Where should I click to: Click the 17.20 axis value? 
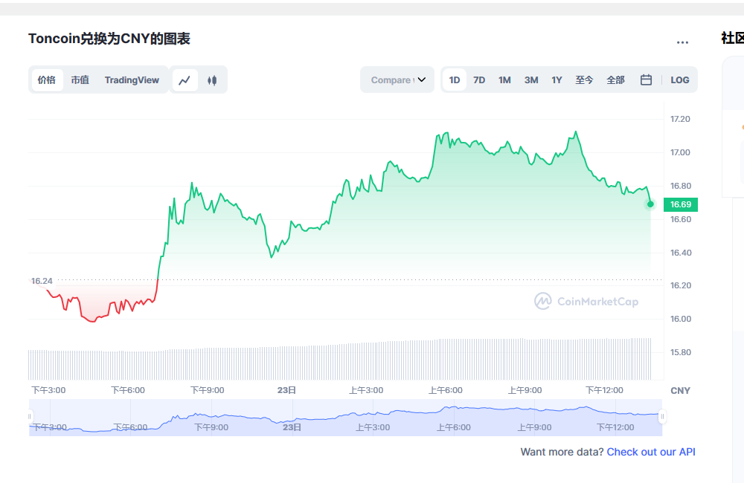click(x=680, y=119)
